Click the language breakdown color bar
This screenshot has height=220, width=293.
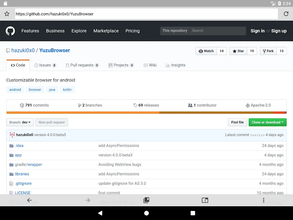pos(146,113)
